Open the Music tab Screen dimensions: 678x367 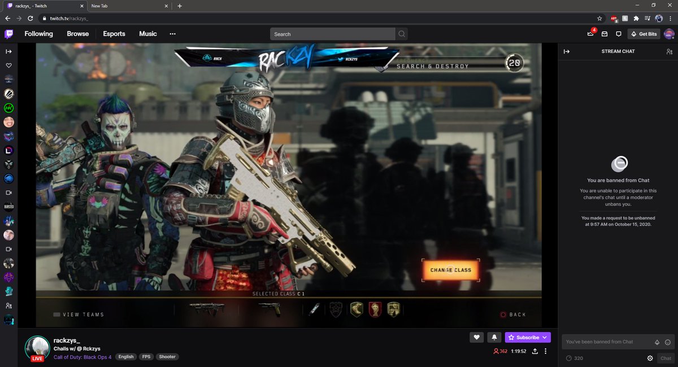point(148,34)
